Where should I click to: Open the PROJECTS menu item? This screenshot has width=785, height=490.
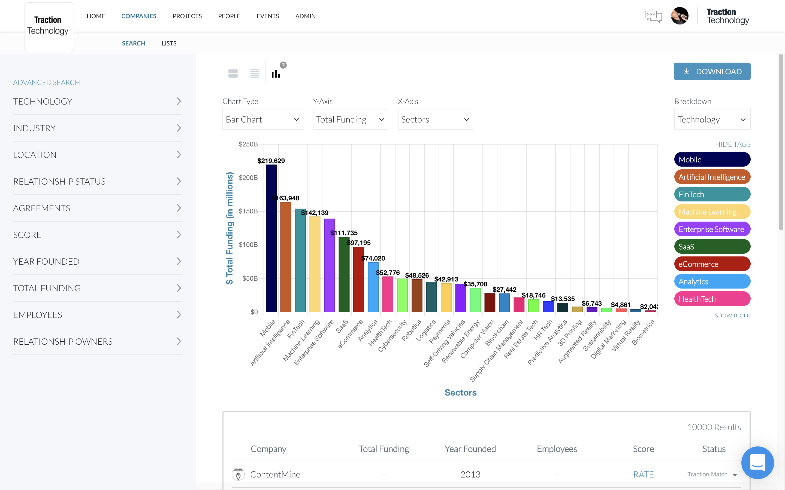point(187,16)
